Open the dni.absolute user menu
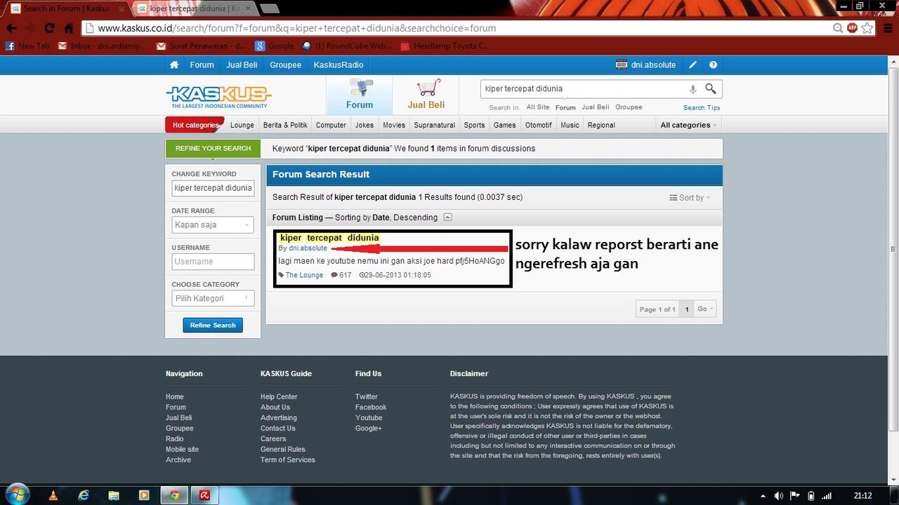This screenshot has height=505, width=899. pyautogui.click(x=645, y=65)
